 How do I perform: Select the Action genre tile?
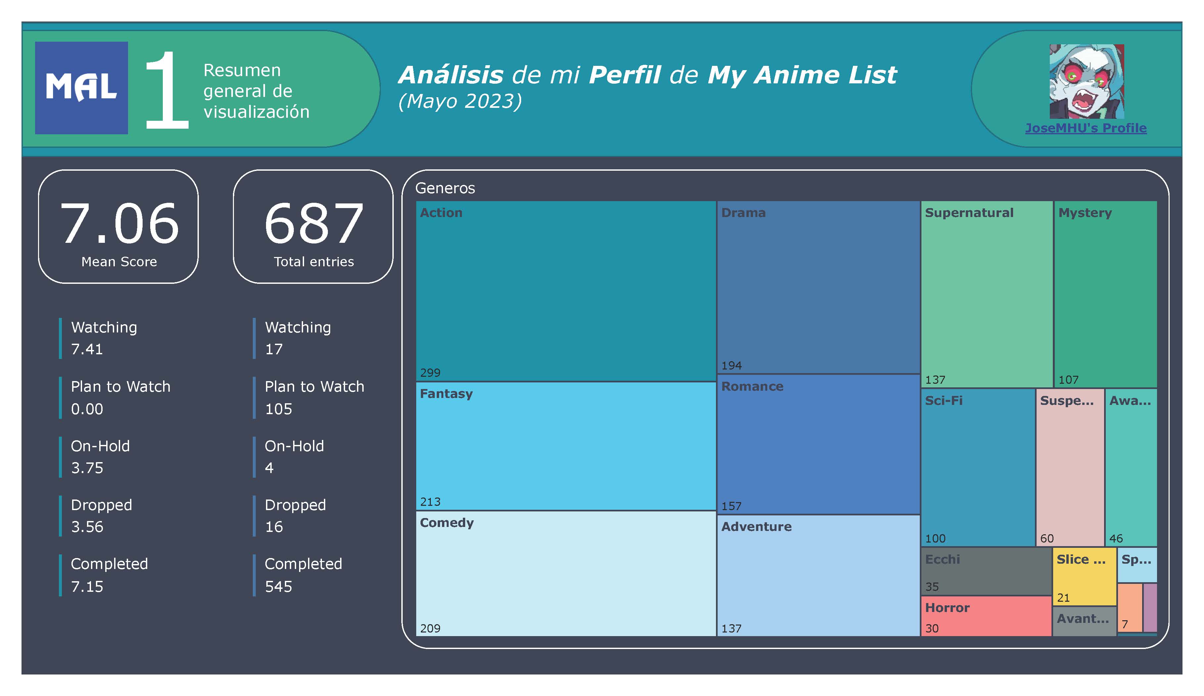coord(566,290)
